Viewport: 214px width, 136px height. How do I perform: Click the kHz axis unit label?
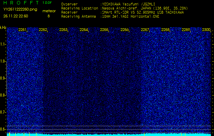tap(3, 28)
